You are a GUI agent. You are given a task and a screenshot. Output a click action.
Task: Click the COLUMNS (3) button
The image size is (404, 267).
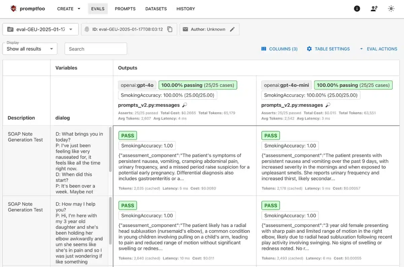tap(279, 49)
